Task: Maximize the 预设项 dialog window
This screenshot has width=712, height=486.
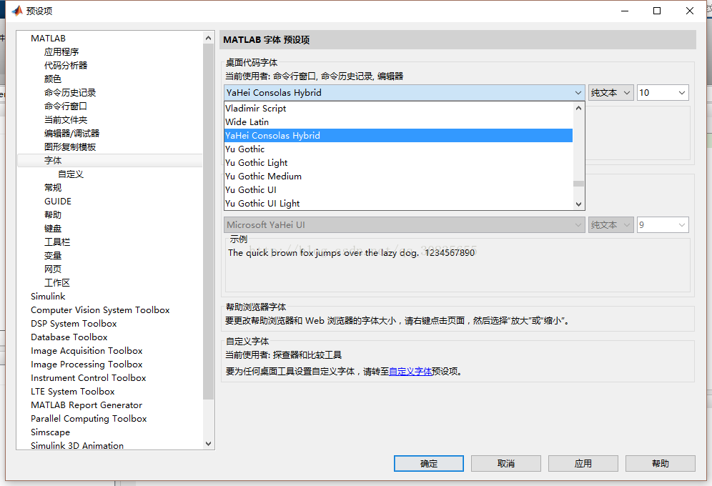Action: pos(657,11)
